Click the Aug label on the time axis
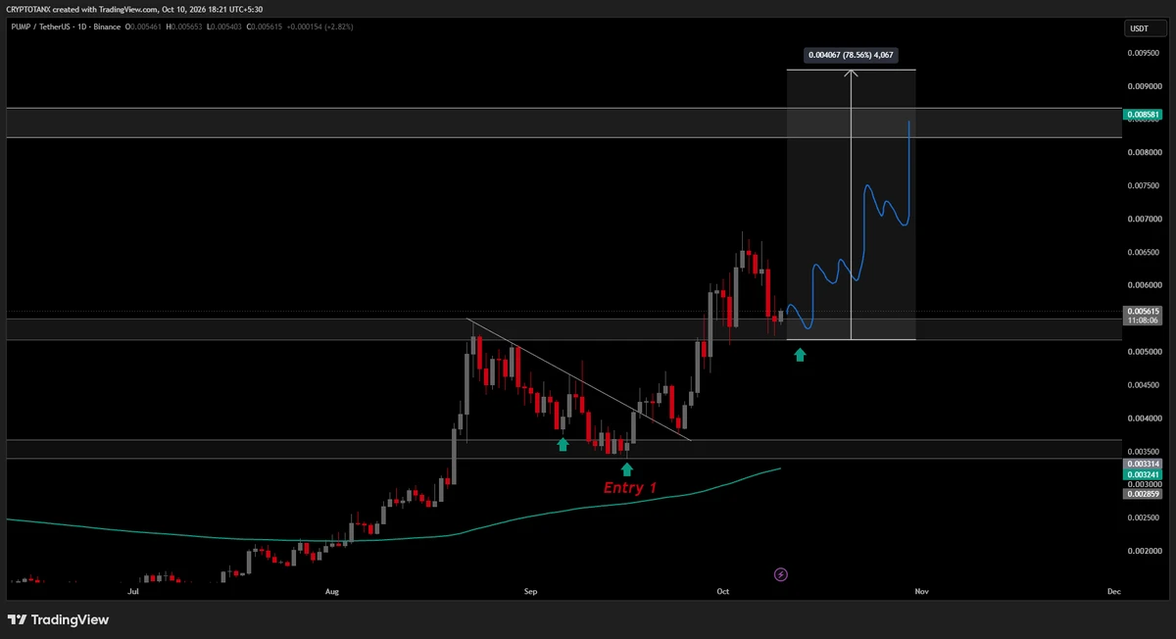The width and height of the screenshot is (1176, 639). pyautogui.click(x=332, y=592)
